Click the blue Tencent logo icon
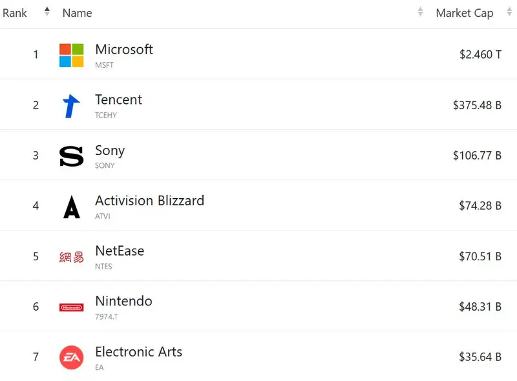The image size is (517, 381). (71, 106)
